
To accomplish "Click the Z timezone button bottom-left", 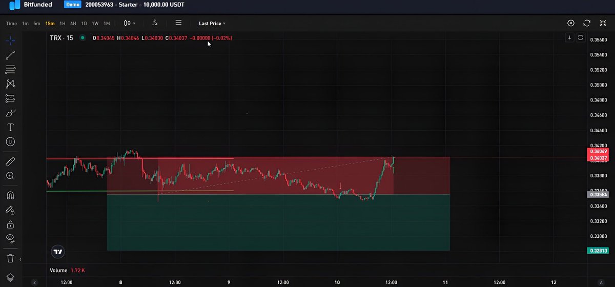I will click(x=34, y=282).
